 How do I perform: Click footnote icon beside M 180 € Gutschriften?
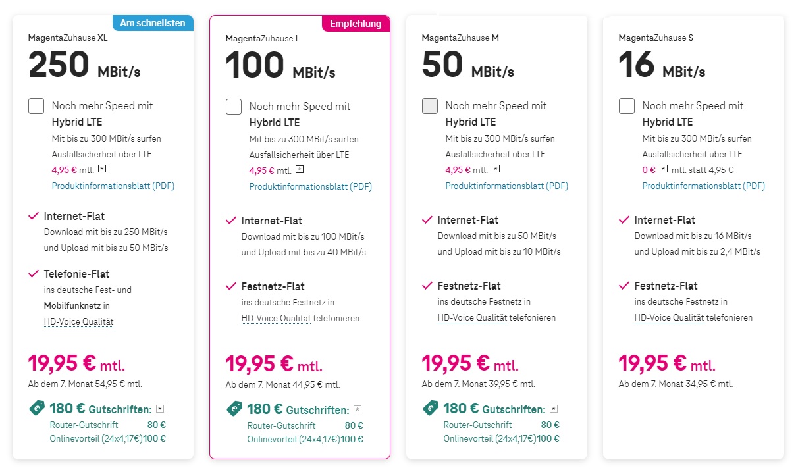(554, 409)
